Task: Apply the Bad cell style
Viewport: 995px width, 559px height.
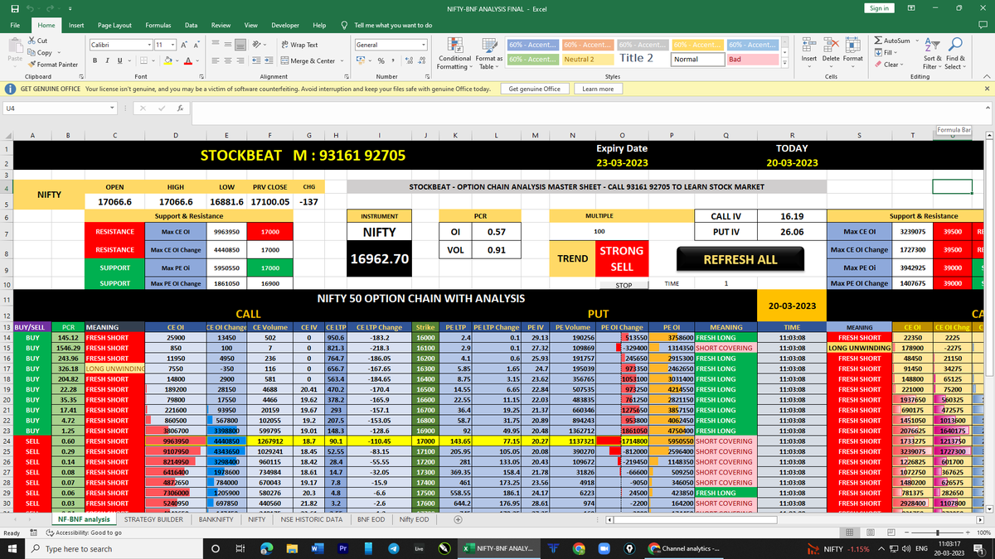Action: pos(753,59)
